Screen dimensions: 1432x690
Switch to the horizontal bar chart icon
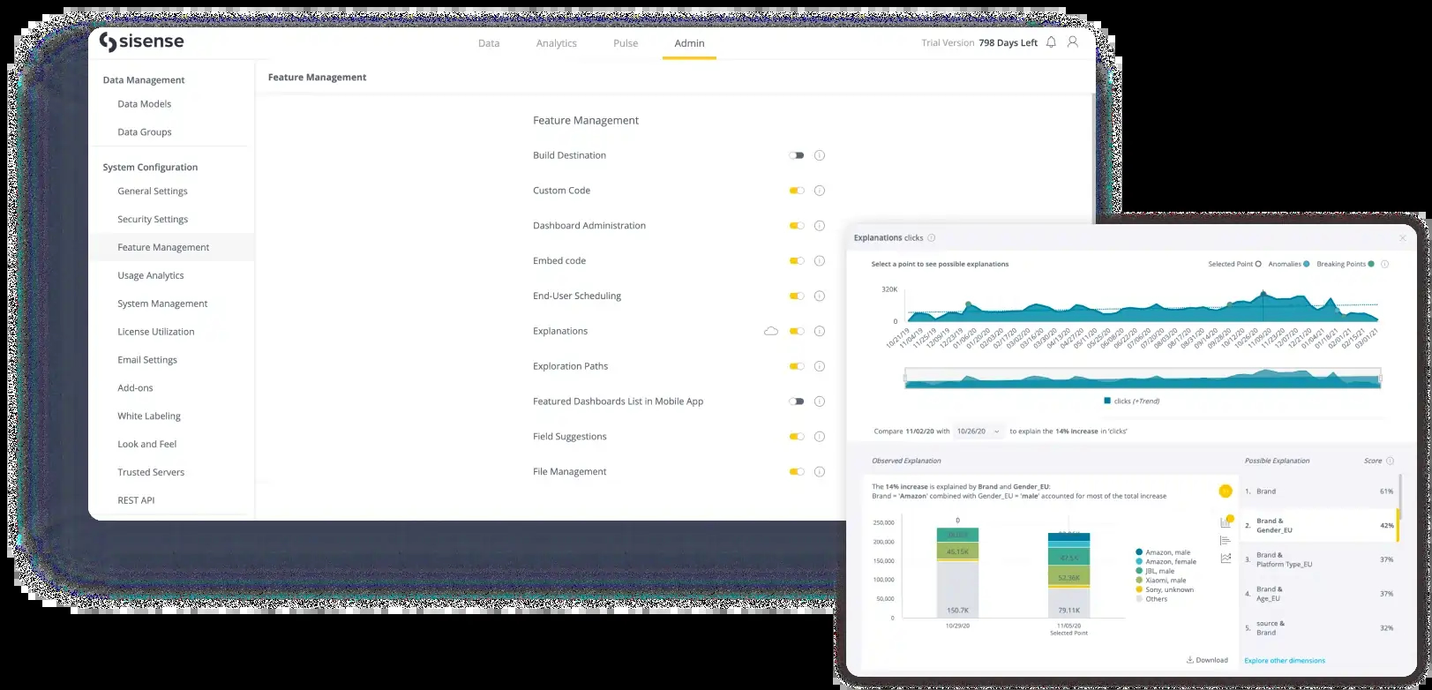pyautogui.click(x=1226, y=540)
